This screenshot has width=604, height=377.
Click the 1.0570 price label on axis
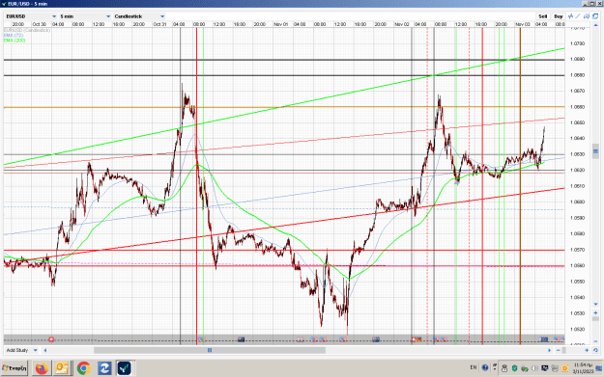(x=577, y=250)
